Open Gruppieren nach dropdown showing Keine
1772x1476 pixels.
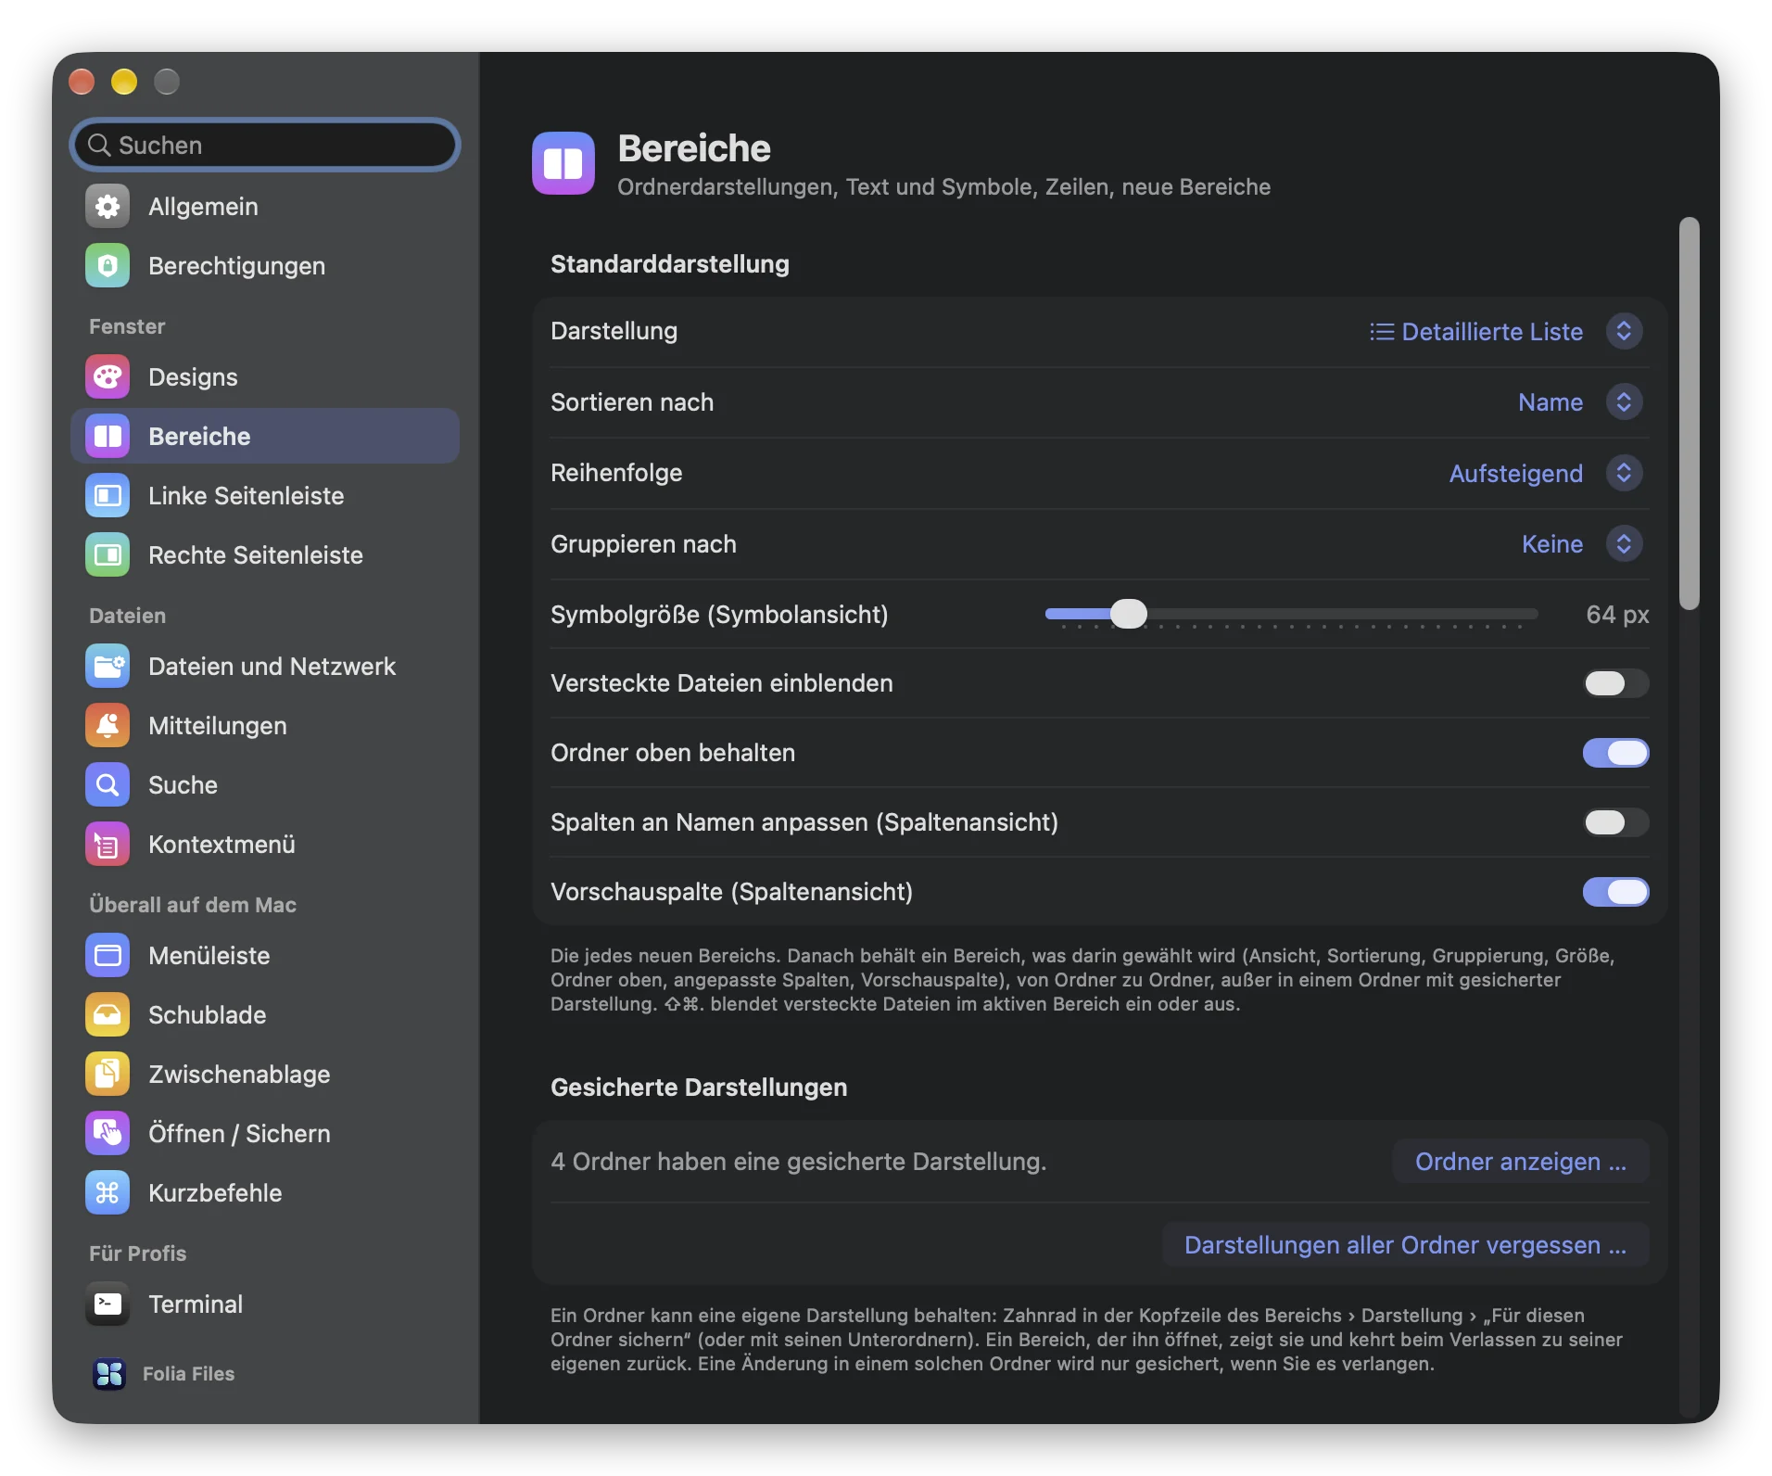pyautogui.click(x=1581, y=544)
